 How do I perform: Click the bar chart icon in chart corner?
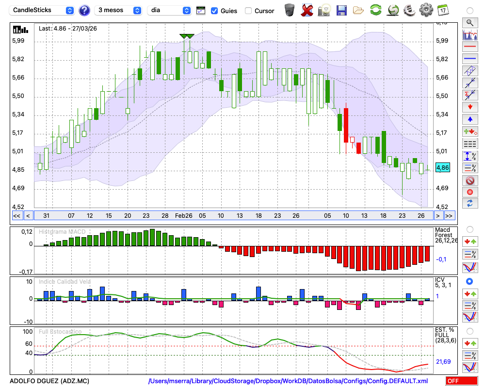(x=20, y=30)
